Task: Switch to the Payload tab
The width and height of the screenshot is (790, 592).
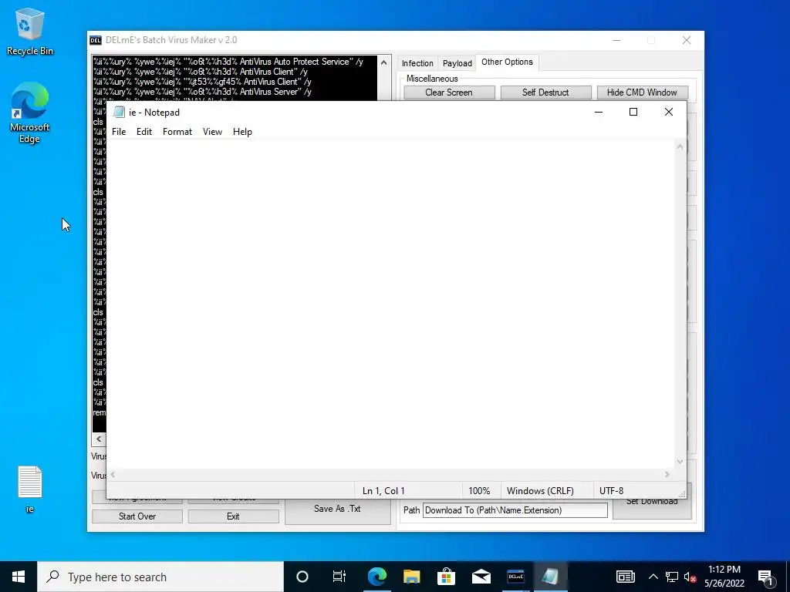Action: coord(457,63)
